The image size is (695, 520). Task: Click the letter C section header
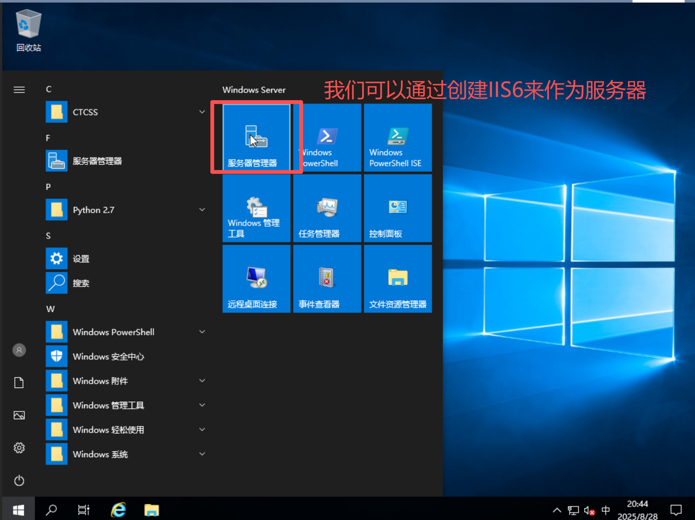click(49, 89)
